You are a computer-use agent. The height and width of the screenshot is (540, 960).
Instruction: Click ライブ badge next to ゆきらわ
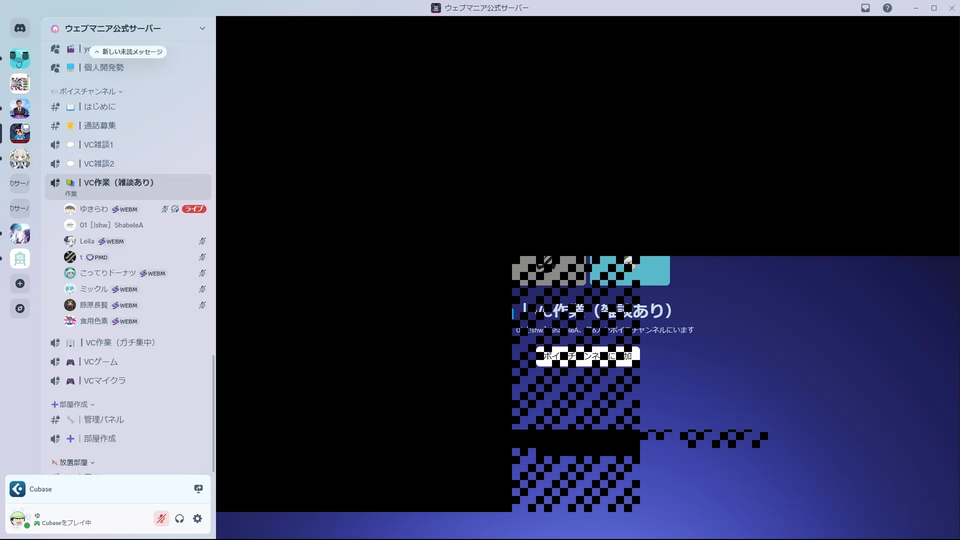tap(194, 209)
